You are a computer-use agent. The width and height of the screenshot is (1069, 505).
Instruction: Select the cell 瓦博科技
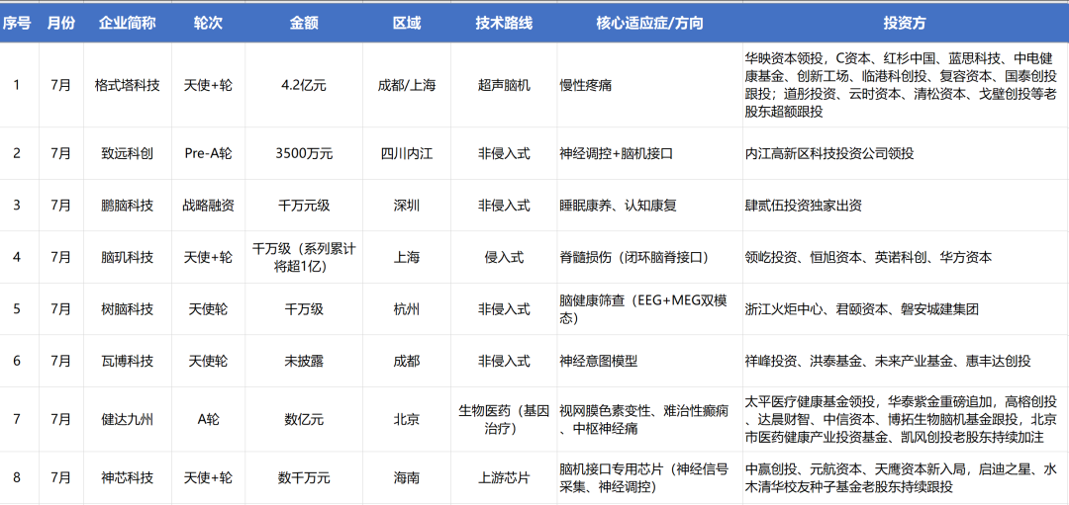pos(127,362)
